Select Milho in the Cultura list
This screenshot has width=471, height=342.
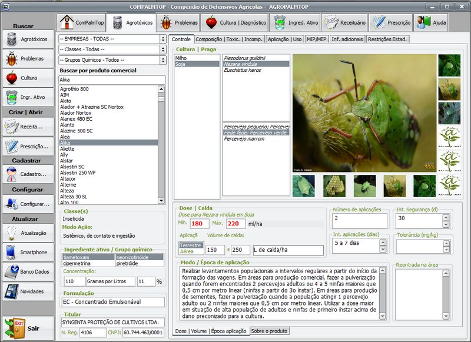197,58
